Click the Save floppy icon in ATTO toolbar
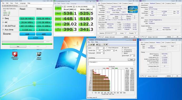The image size is (182, 100). click(x=94, y=45)
